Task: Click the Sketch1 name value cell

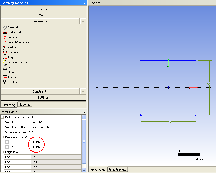Action: point(56,122)
